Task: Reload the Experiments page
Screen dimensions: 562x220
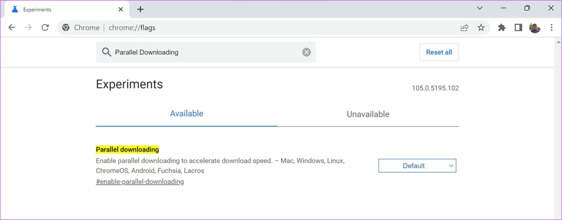Action: 45,27
